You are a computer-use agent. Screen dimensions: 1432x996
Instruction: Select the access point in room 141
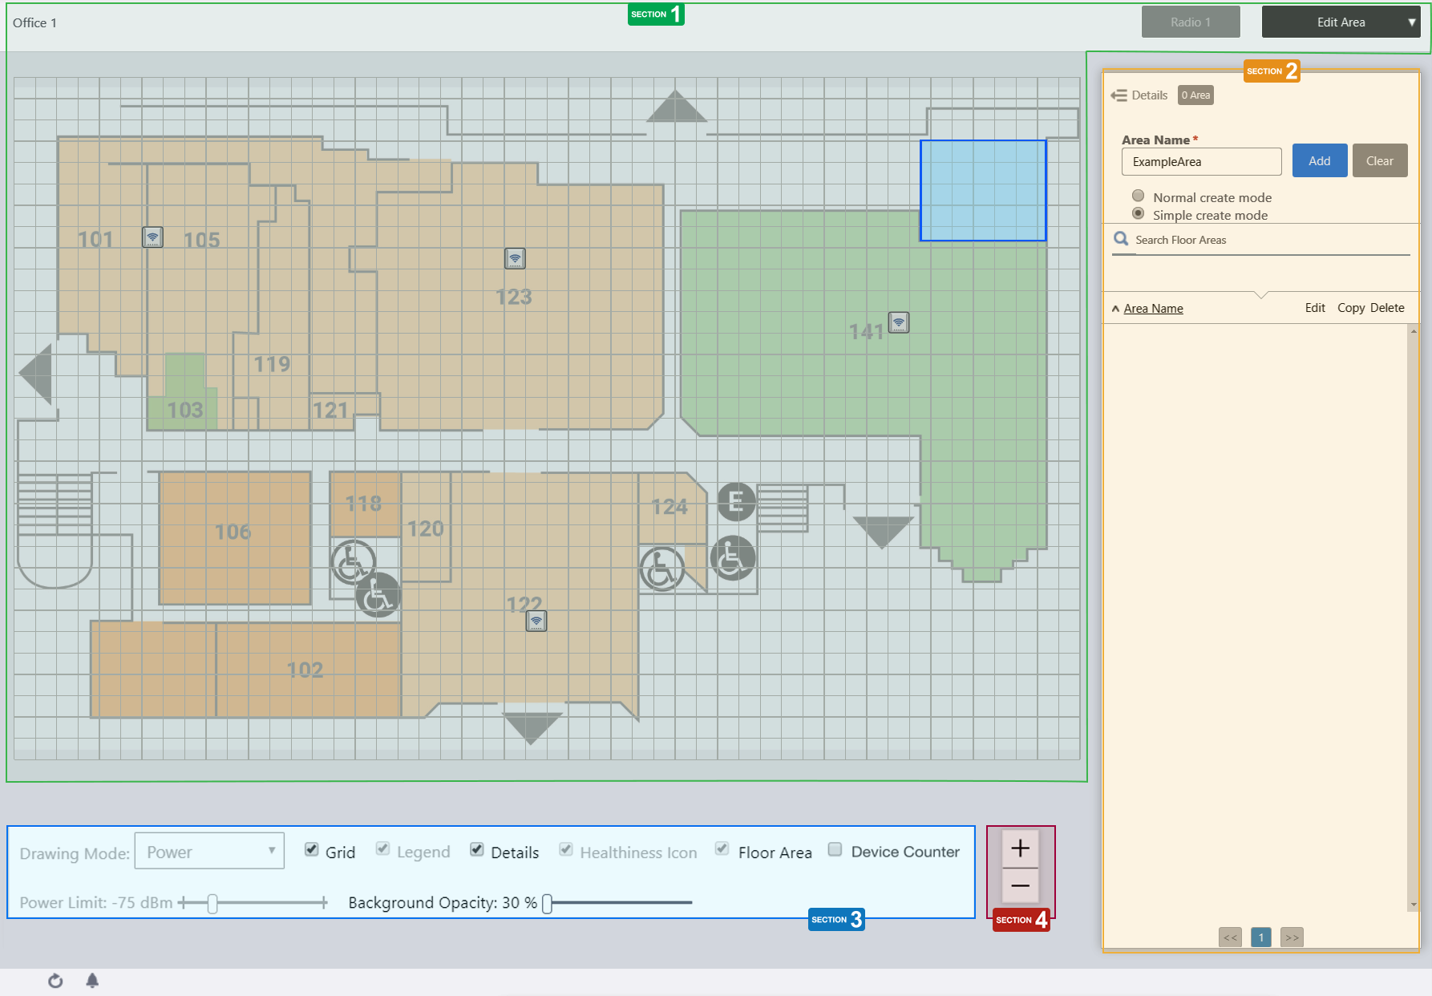[x=899, y=322]
